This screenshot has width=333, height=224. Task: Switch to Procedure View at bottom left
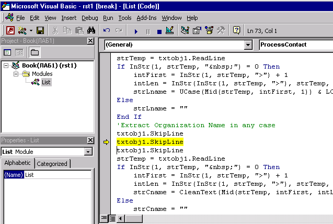pyautogui.click(x=104, y=218)
